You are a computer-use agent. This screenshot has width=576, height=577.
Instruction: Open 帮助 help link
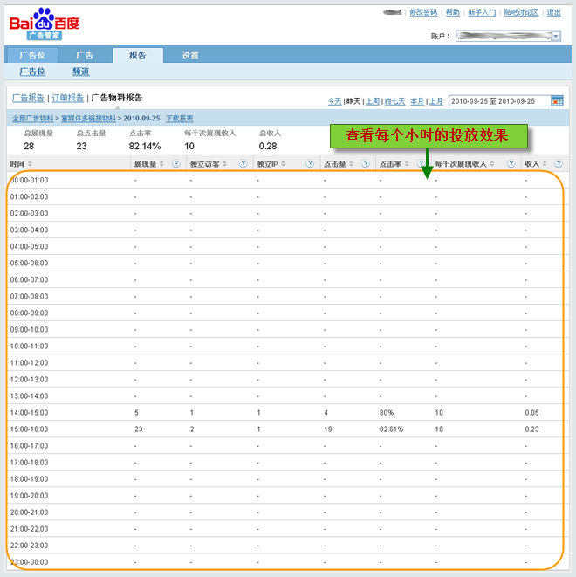452,12
